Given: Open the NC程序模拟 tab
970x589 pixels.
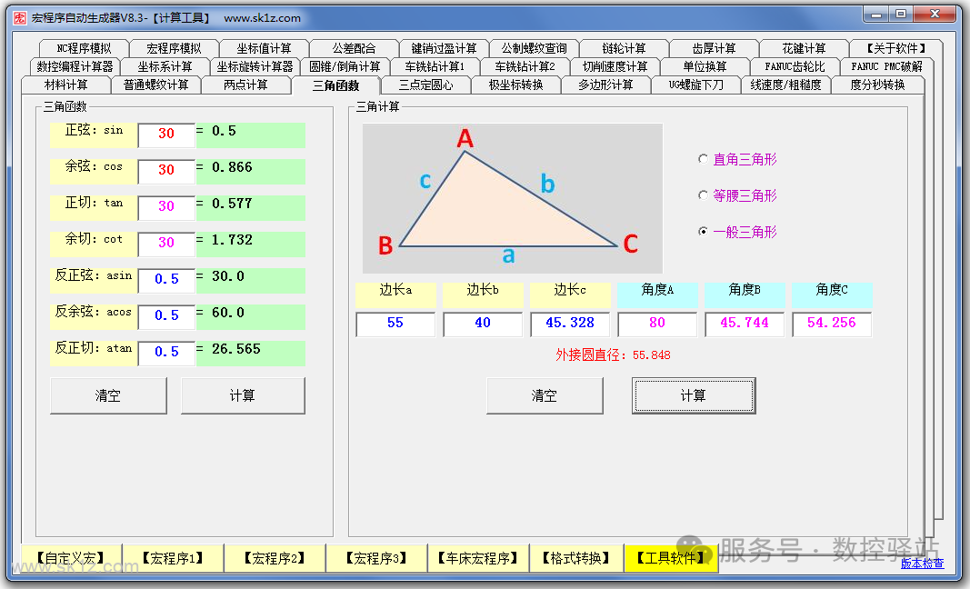Looking at the screenshot, I should pos(84,48).
